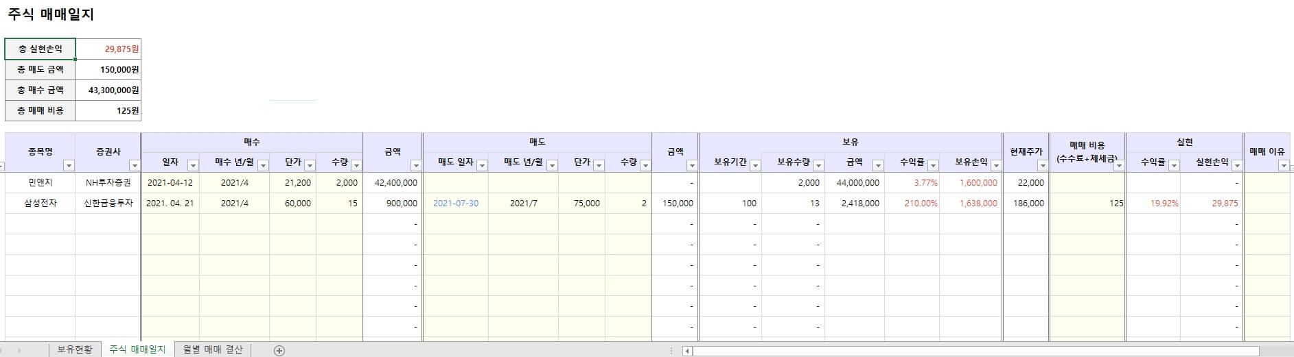Open the 실현손익 filter dropdown
Image resolution: width=1294 pixels, height=357 pixels.
[x=1237, y=165]
